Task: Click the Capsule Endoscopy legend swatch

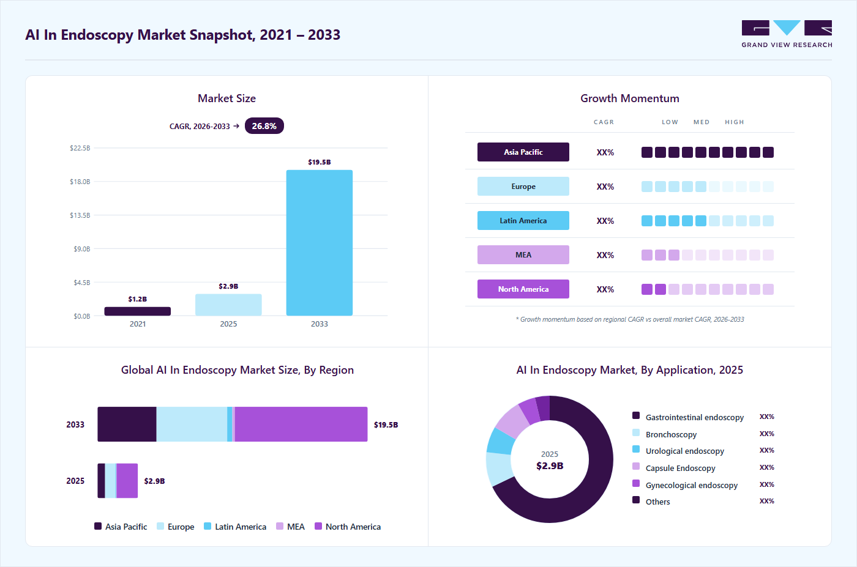Action: pyautogui.click(x=636, y=467)
